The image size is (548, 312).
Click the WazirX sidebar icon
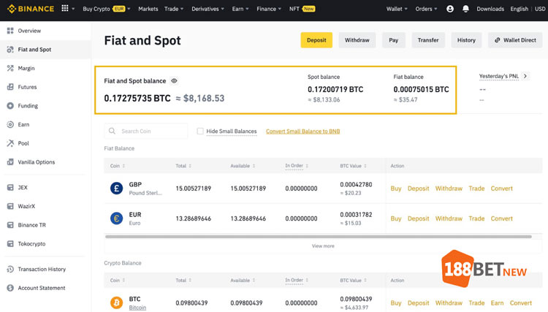[10, 206]
